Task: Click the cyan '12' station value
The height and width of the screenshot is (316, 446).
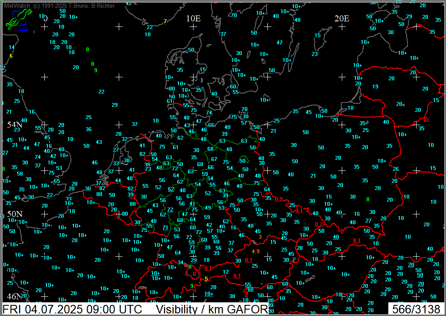Action: (226, 272)
